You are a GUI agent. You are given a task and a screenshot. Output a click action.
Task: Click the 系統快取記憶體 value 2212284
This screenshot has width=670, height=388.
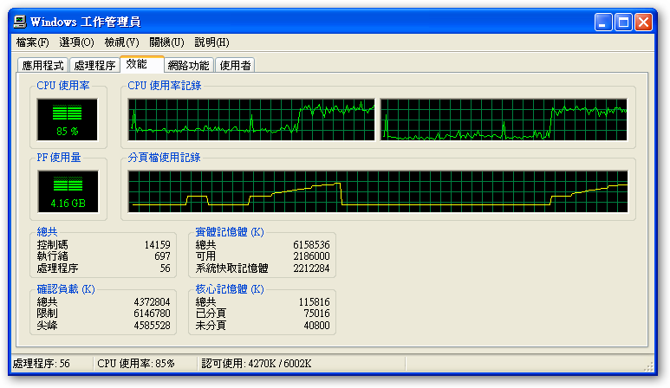click(x=311, y=268)
